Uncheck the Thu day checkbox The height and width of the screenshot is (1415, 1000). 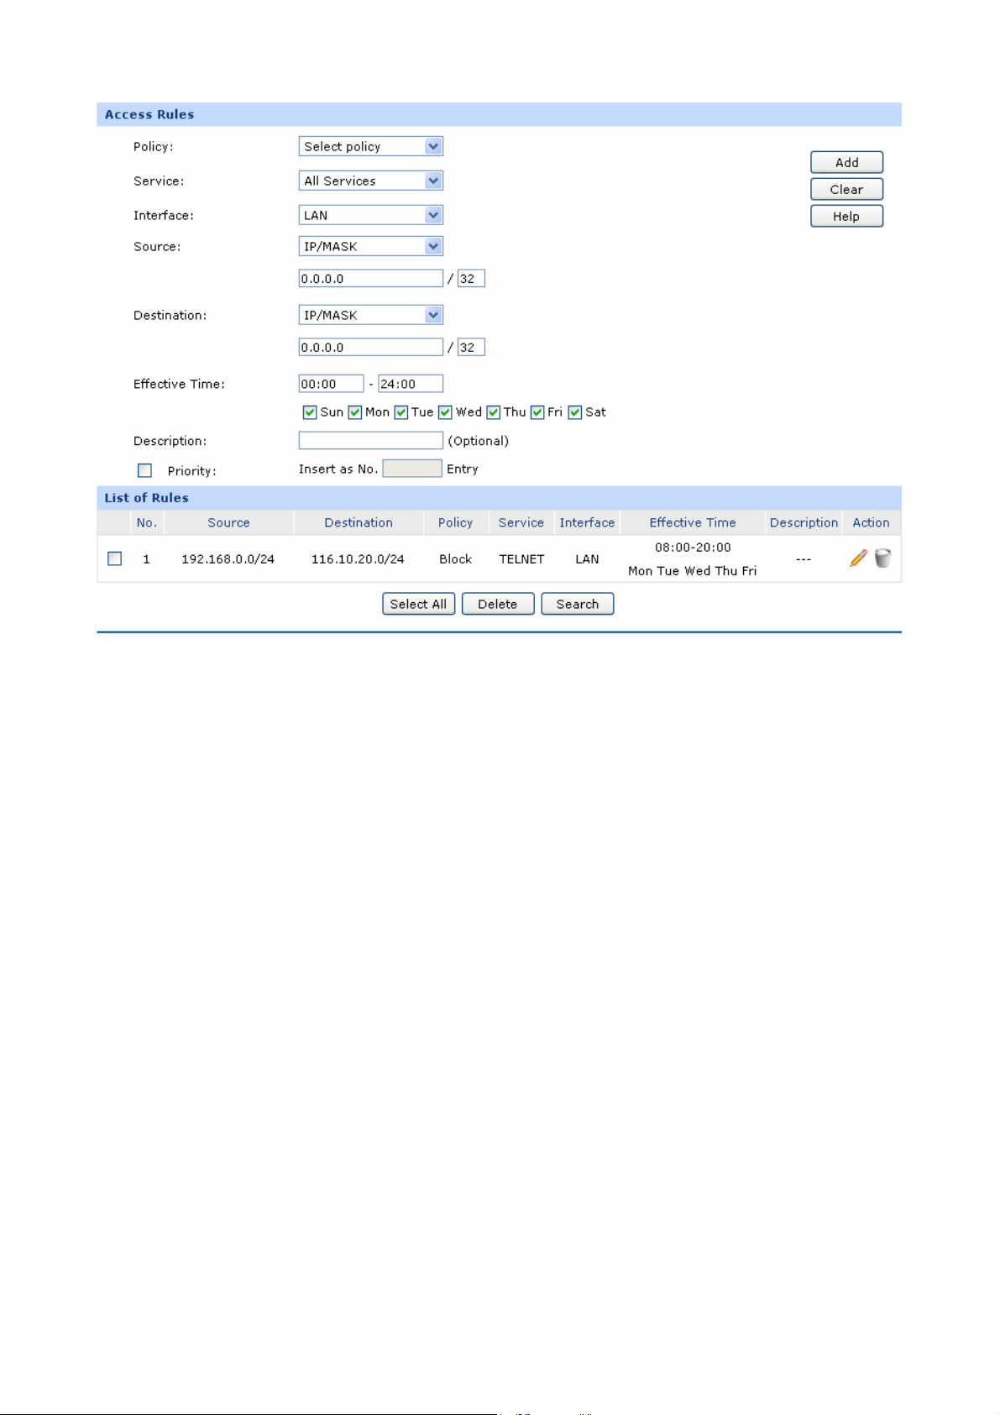tap(494, 412)
